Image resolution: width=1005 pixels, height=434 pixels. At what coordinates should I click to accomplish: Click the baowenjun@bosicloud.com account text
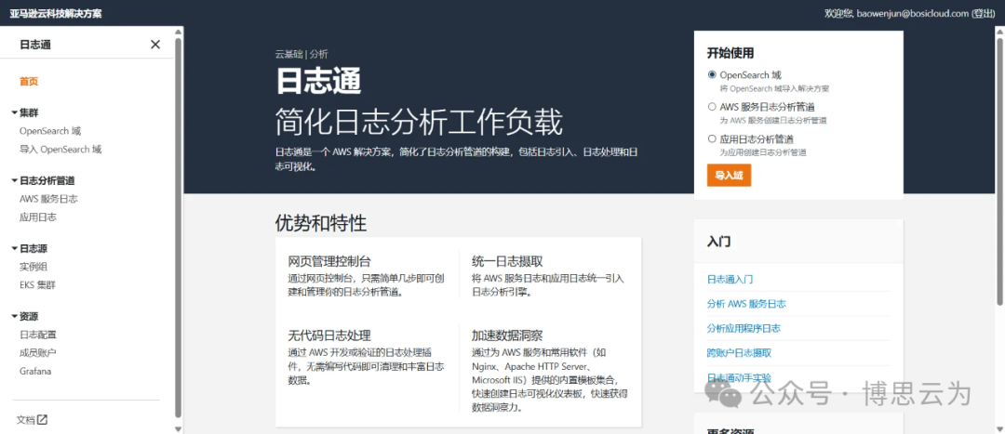912,13
